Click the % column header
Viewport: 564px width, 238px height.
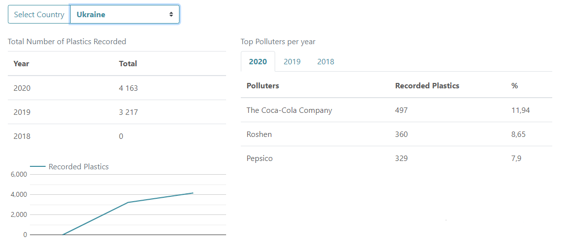point(514,86)
